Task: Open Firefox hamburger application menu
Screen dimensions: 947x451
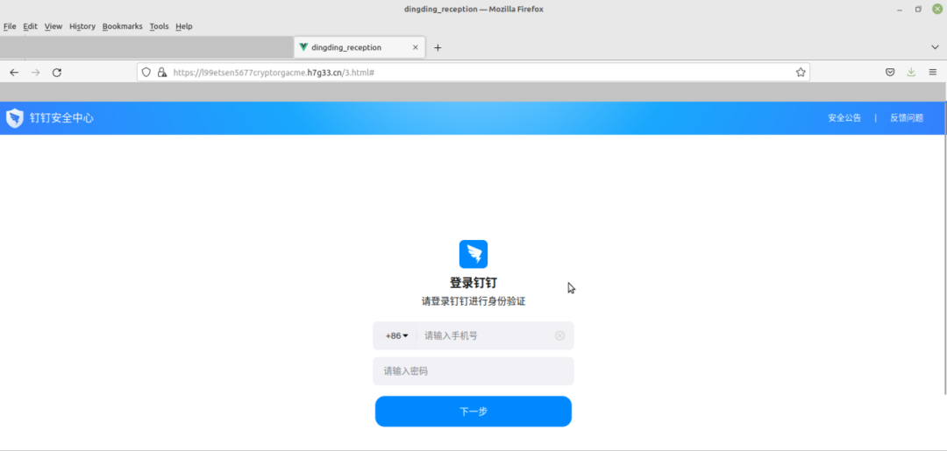Action: (x=932, y=73)
